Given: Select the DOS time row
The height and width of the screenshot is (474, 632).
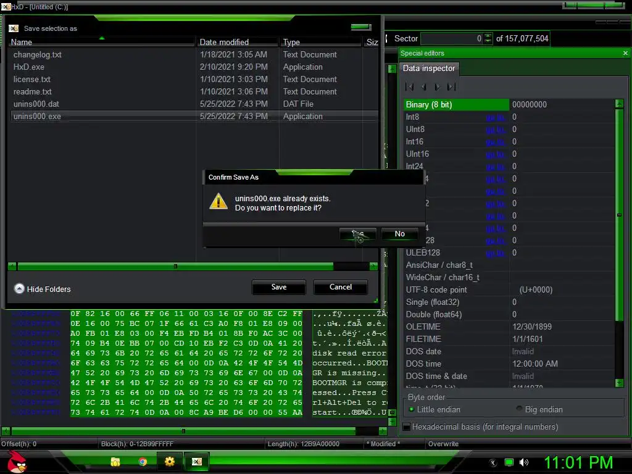Looking at the screenshot, I should [509, 364].
